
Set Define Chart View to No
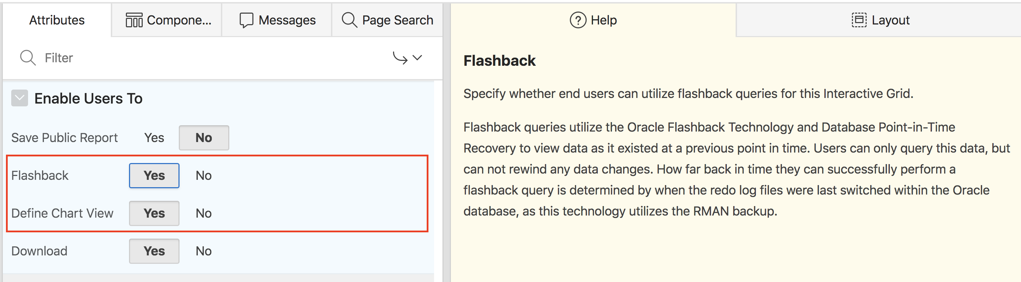(x=203, y=213)
